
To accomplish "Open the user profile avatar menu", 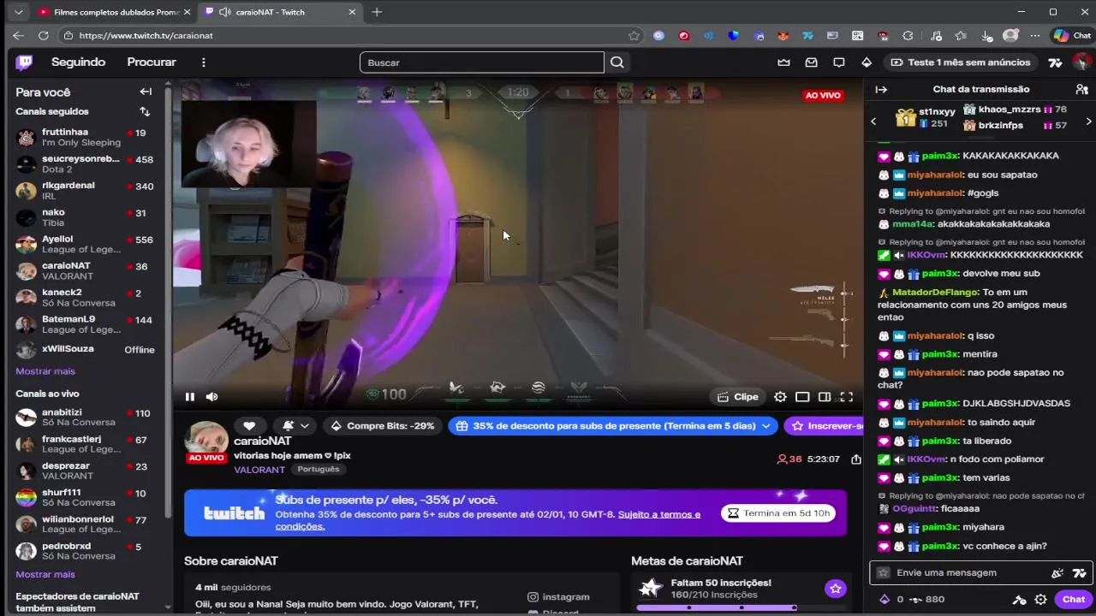I will 1082,62.
